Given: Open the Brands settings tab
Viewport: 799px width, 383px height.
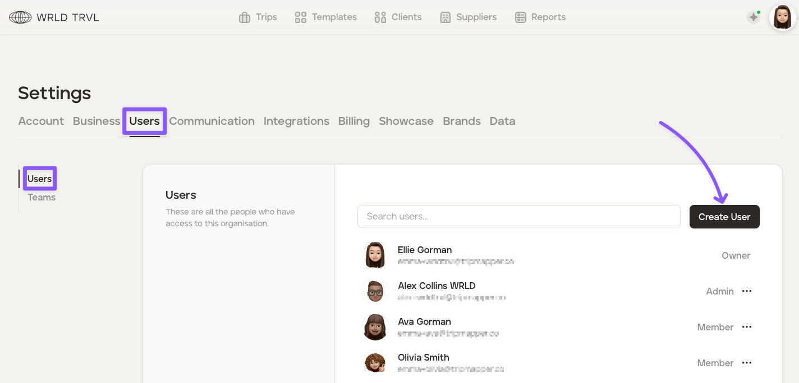Looking at the screenshot, I should [461, 121].
